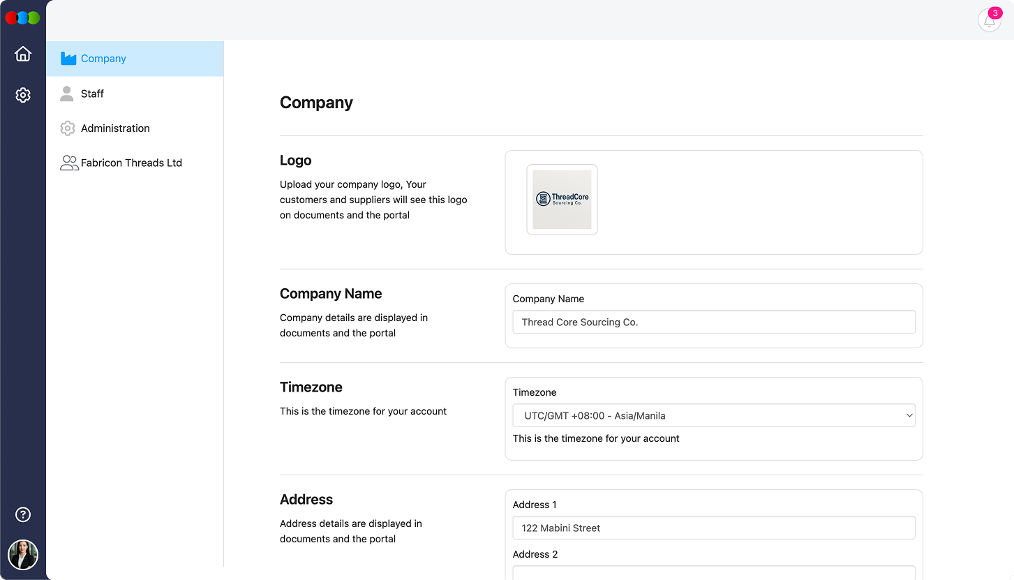Click the factory icon next to Company
1014x580 pixels.
point(68,59)
